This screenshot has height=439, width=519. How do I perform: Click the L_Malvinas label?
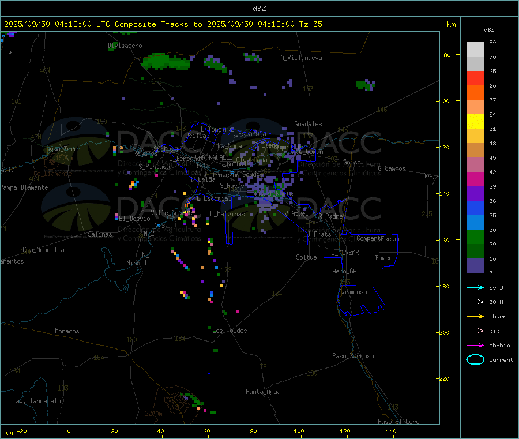point(227,214)
